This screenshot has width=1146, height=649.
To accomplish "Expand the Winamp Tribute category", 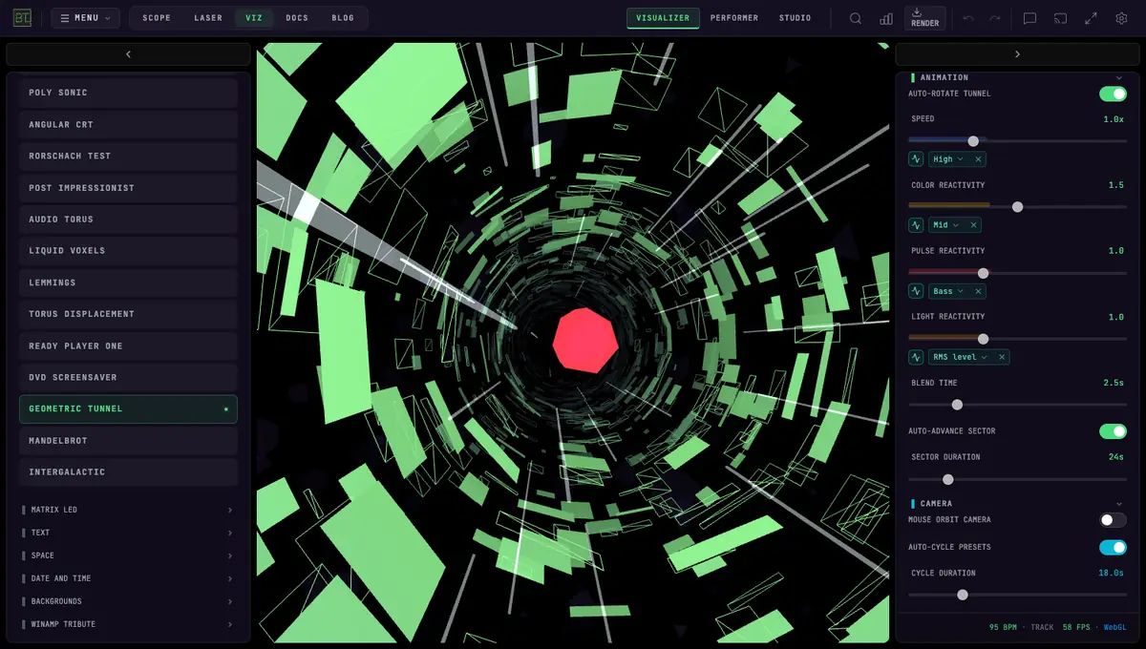I will 128,624.
